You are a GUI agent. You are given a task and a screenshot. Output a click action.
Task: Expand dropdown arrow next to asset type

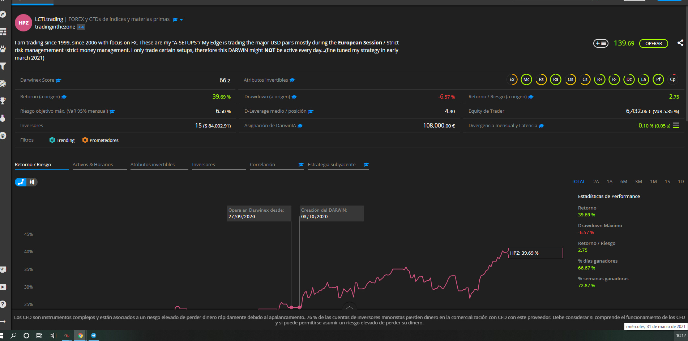point(181,20)
